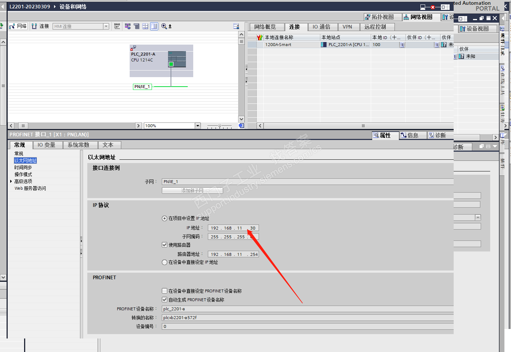Screen dimensions: 511x352
Task: Click network view scroll up arrow
Action: pos(241,34)
